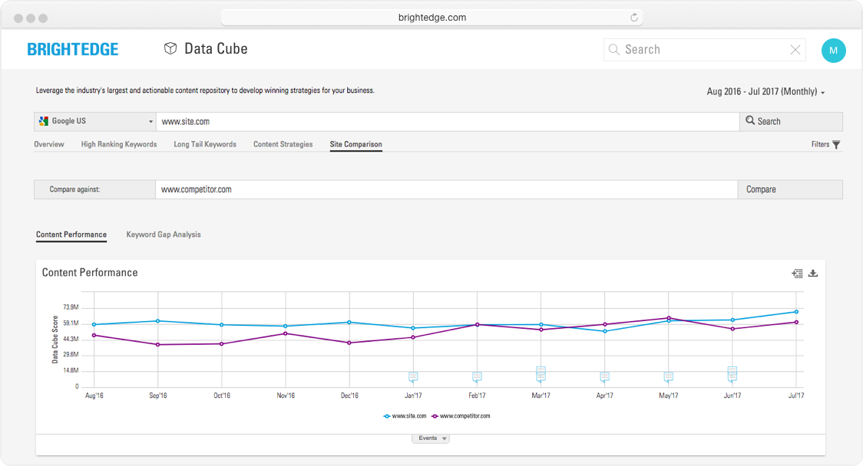Open the Mar'17 stacked event note icon
Image resolution: width=863 pixels, height=466 pixels.
pos(541,374)
